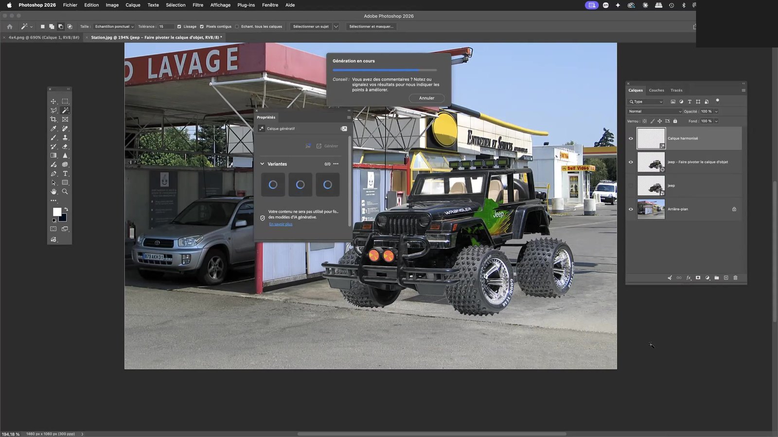Open the Normal blend mode dropdown
This screenshot has width=778, height=437.
coord(655,111)
